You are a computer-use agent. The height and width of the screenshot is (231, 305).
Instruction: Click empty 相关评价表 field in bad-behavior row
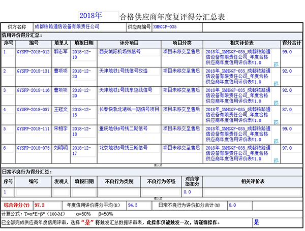point(253,192)
